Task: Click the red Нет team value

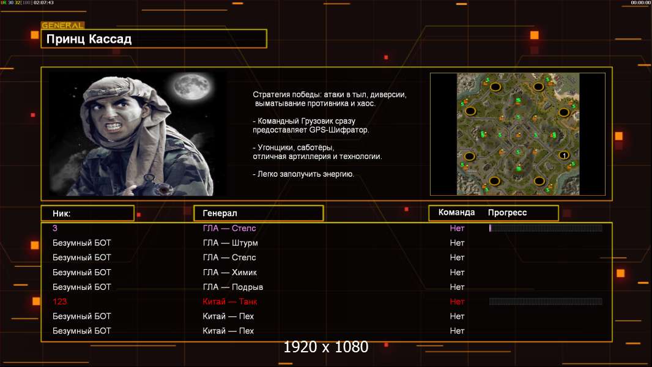Action: pos(457,302)
